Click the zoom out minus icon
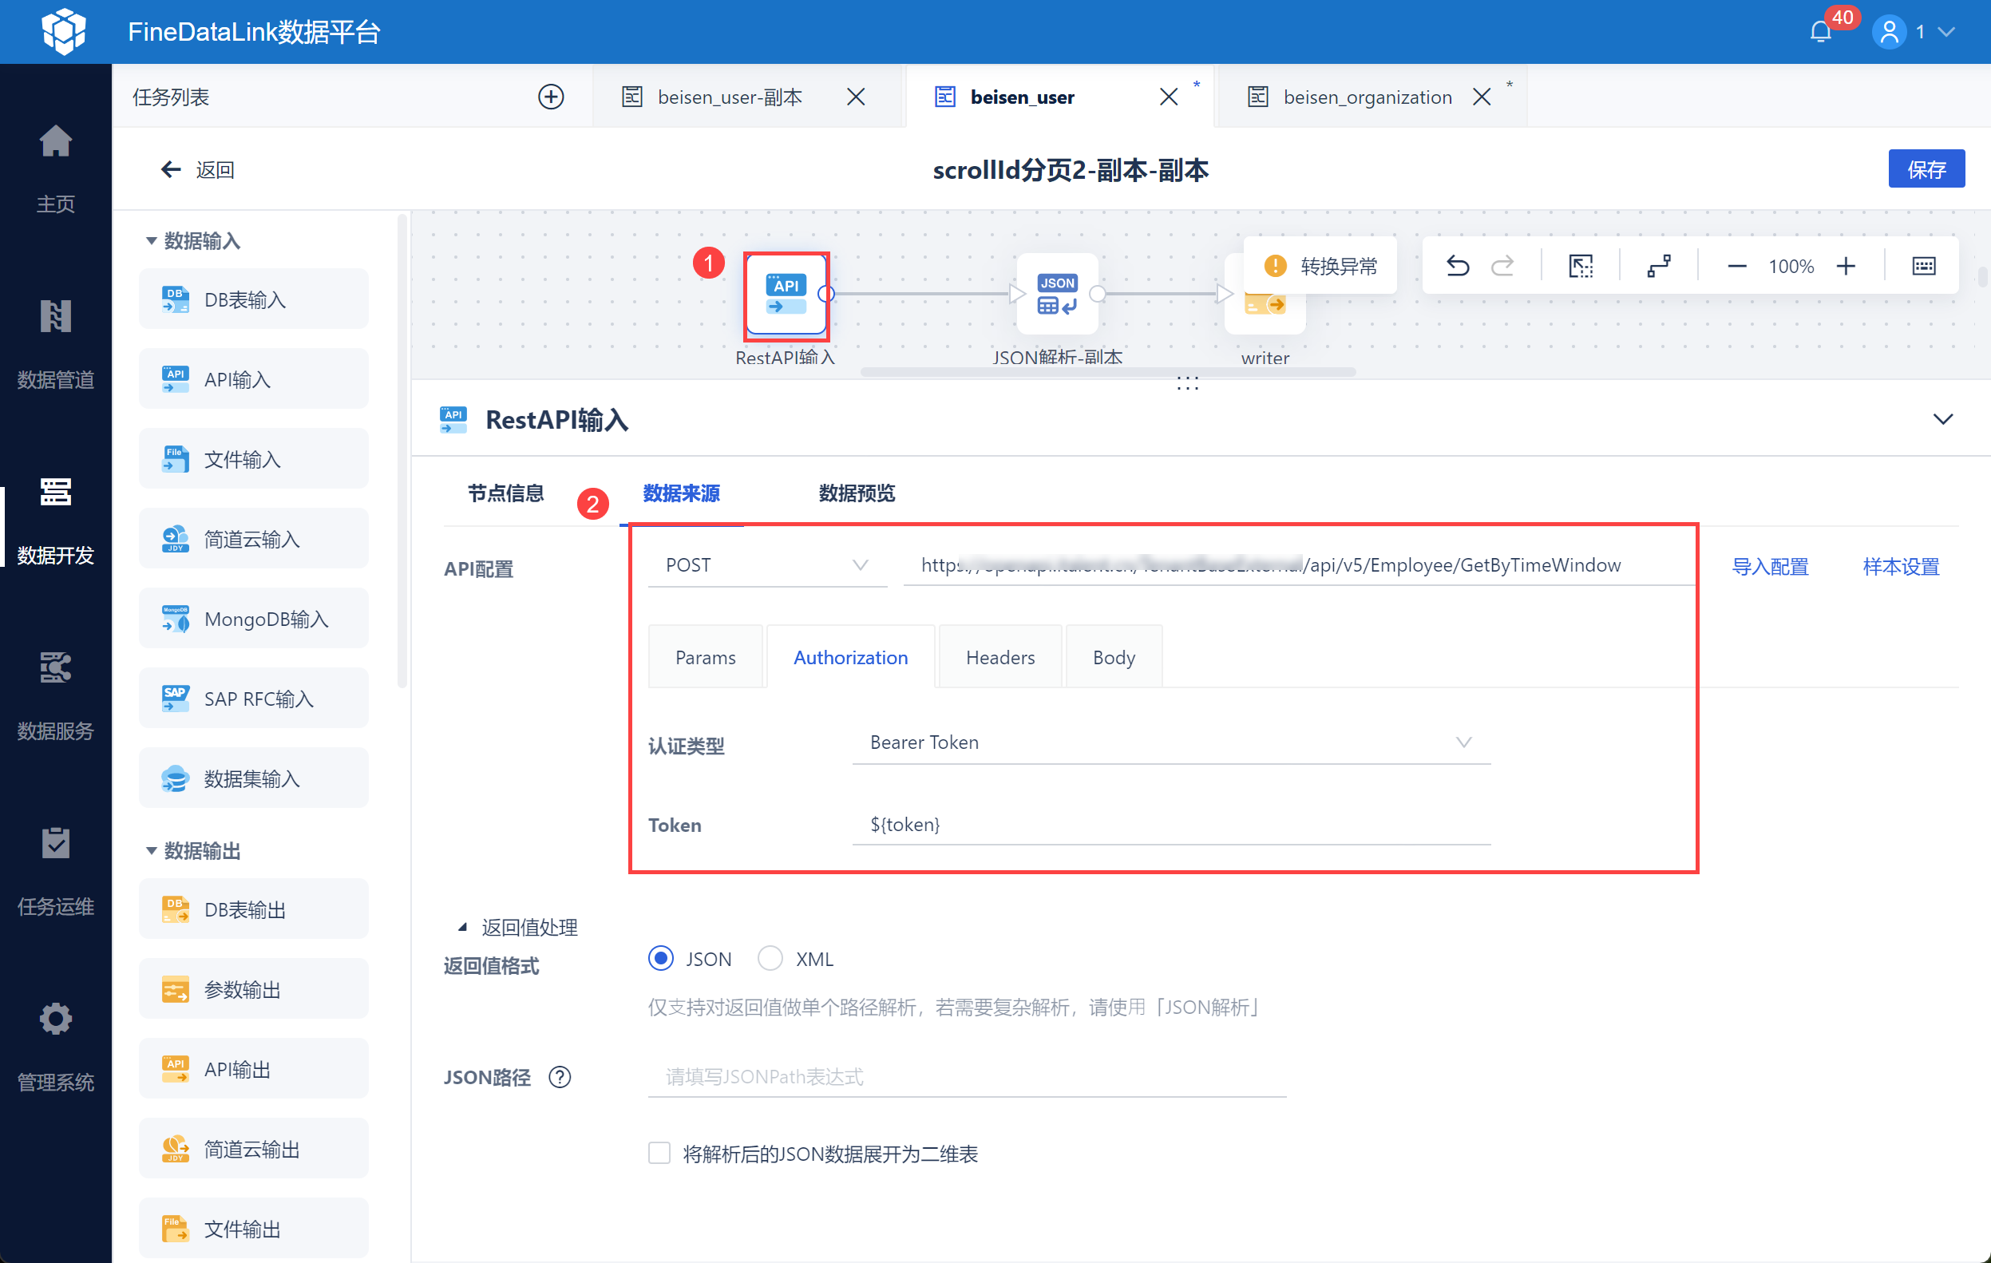Viewport: 1991px width, 1263px height. (x=1736, y=267)
